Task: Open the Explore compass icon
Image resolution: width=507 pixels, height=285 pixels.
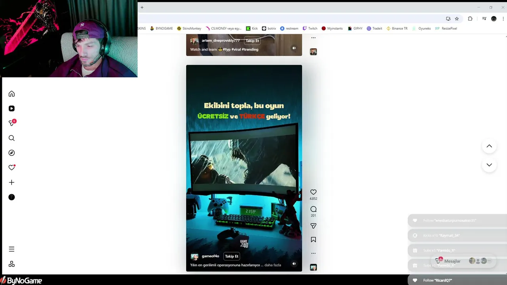Action: (11, 153)
